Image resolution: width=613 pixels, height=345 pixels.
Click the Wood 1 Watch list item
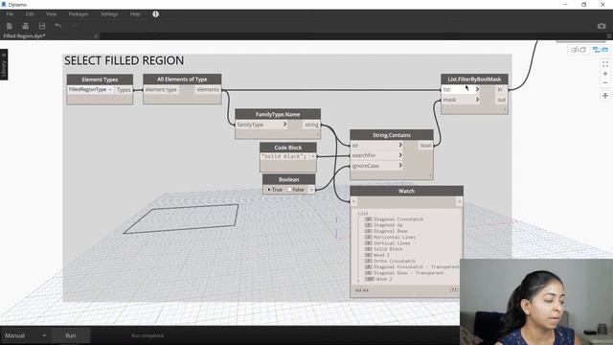pyautogui.click(x=381, y=255)
